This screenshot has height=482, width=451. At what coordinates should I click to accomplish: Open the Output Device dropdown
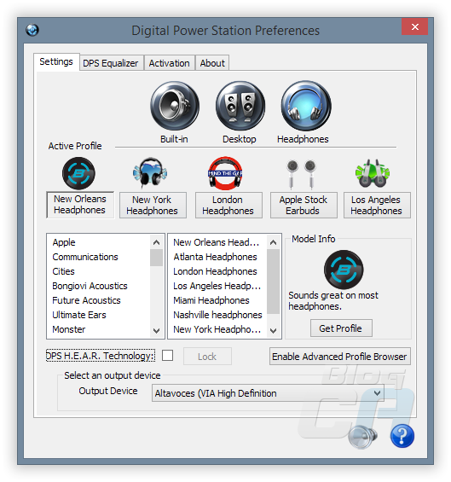[x=268, y=393]
